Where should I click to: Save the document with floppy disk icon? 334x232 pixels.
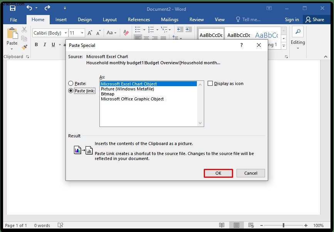[x=13, y=8]
